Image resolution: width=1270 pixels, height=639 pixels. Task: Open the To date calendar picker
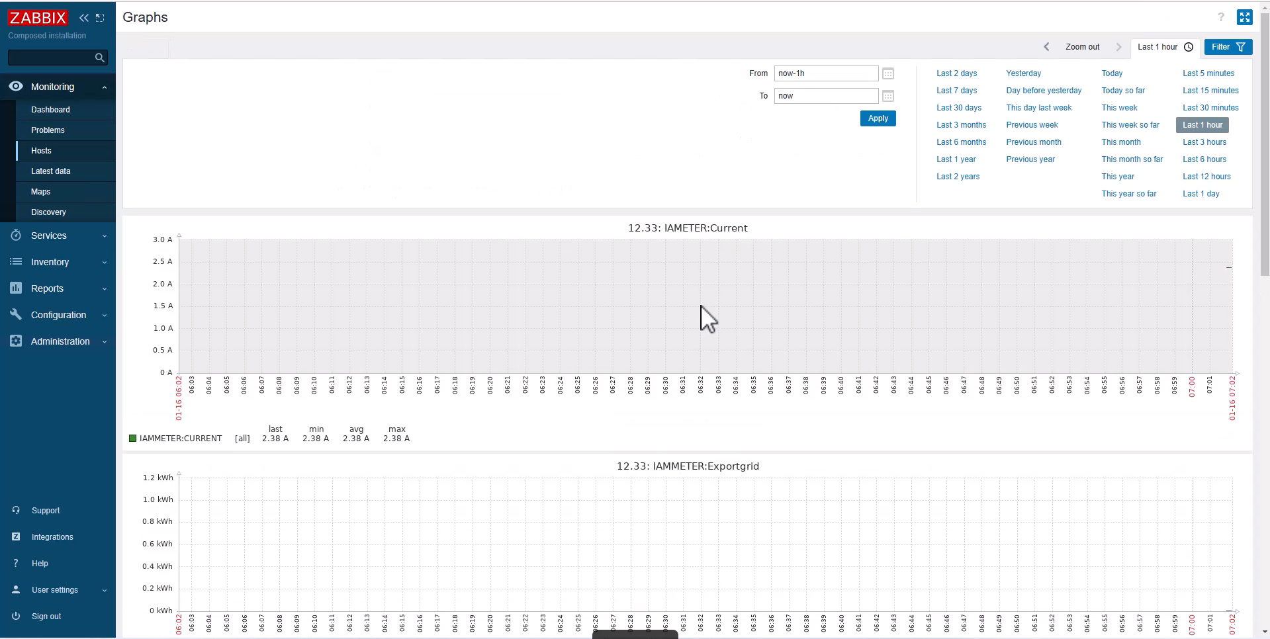888,97
